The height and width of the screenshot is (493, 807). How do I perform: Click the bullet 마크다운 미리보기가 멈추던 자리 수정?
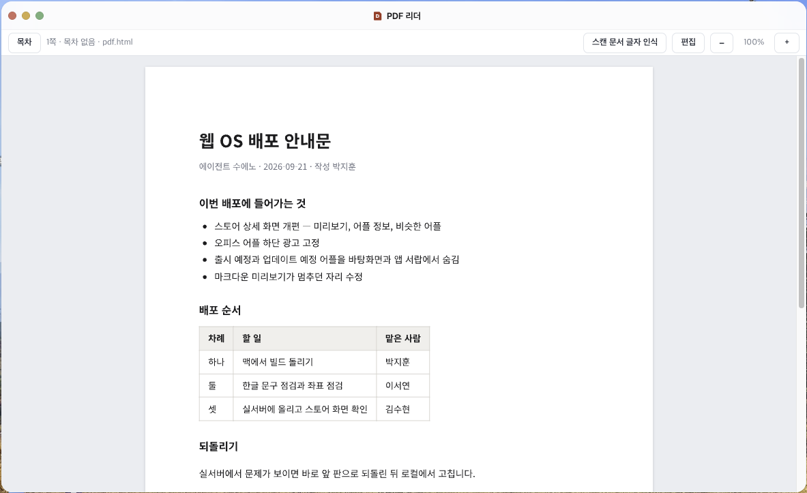coord(288,277)
